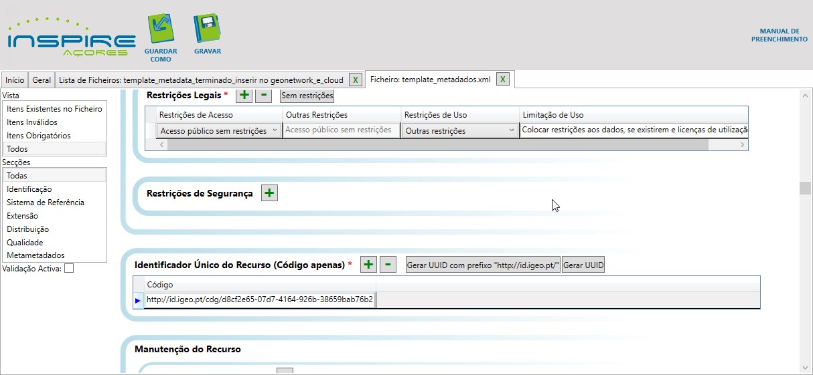Click the Código identifier input field
This screenshot has height=375, width=813.
point(259,300)
